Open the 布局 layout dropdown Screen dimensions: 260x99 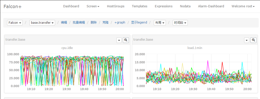pyautogui.click(x=160, y=23)
